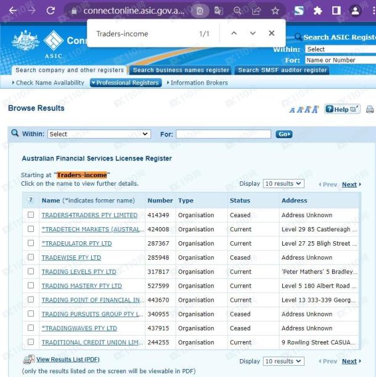Select the largest font size A icon
Viewport: 376px width, 377px height.
coord(316,109)
